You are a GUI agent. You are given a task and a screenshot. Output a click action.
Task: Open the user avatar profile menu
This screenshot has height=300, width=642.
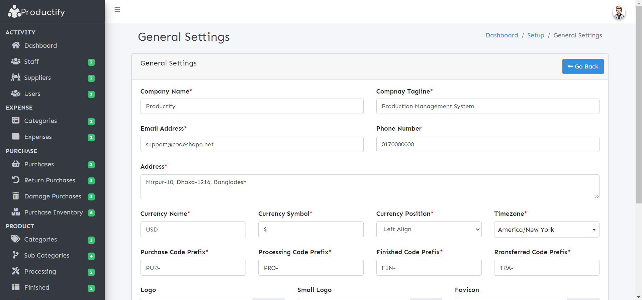[619, 13]
